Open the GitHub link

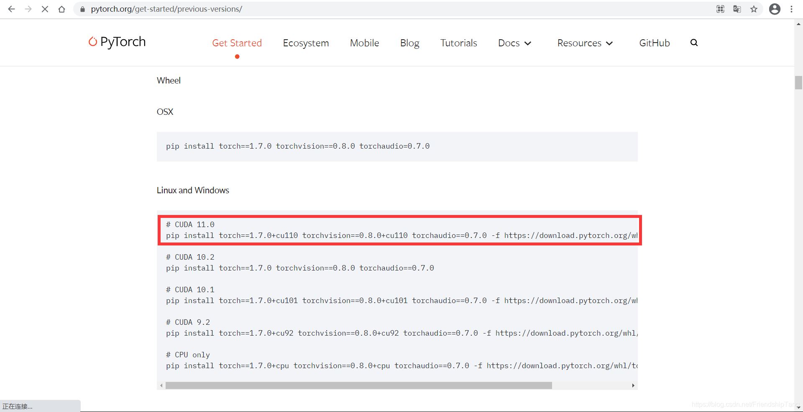pyautogui.click(x=654, y=43)
